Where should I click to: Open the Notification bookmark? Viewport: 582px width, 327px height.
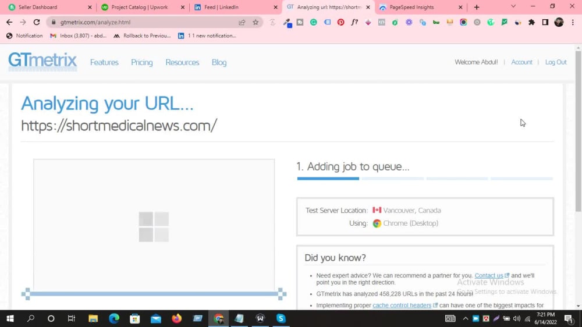tap(24, 35)
